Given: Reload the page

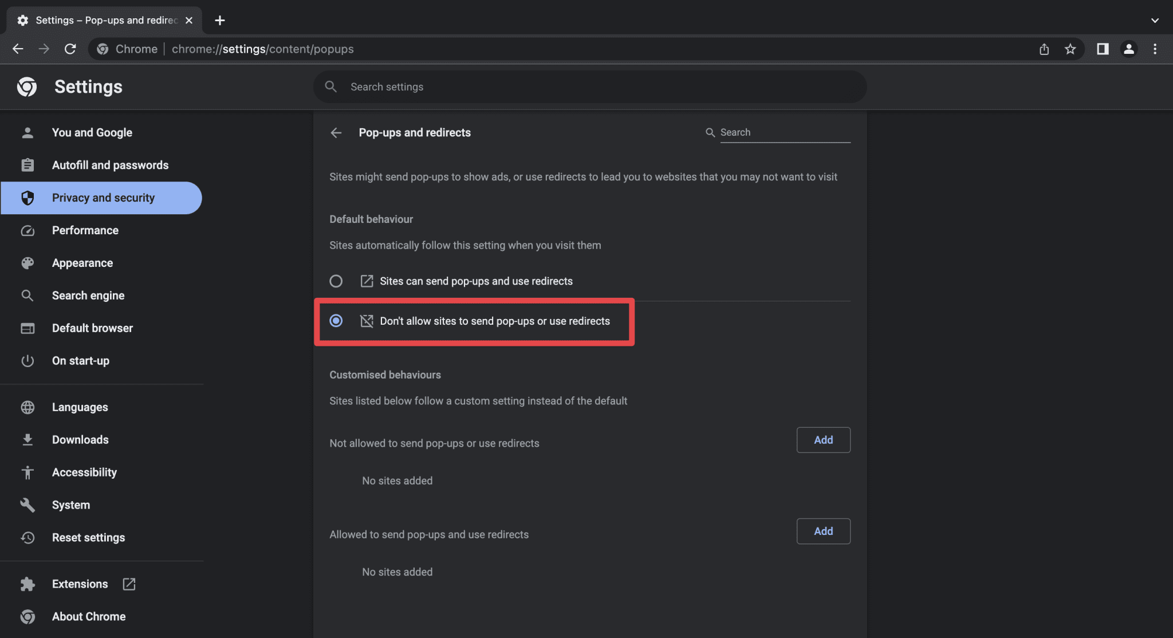Looking at the screenshot, I should pyautogui.click(x=70, y=49).
